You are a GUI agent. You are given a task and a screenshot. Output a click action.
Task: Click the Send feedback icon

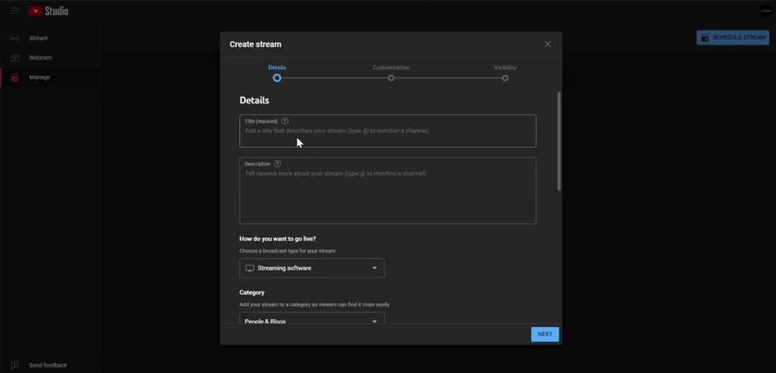coord(15,365)
